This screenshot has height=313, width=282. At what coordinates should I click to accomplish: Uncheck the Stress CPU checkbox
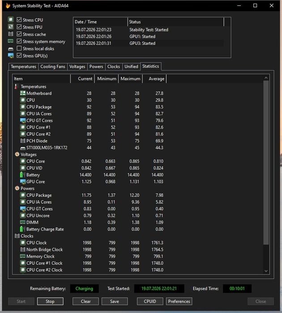[x=19, y=20]
